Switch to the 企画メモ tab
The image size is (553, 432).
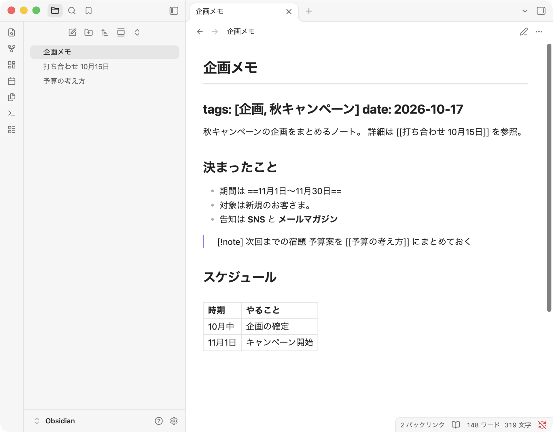(x=244, y=12)
